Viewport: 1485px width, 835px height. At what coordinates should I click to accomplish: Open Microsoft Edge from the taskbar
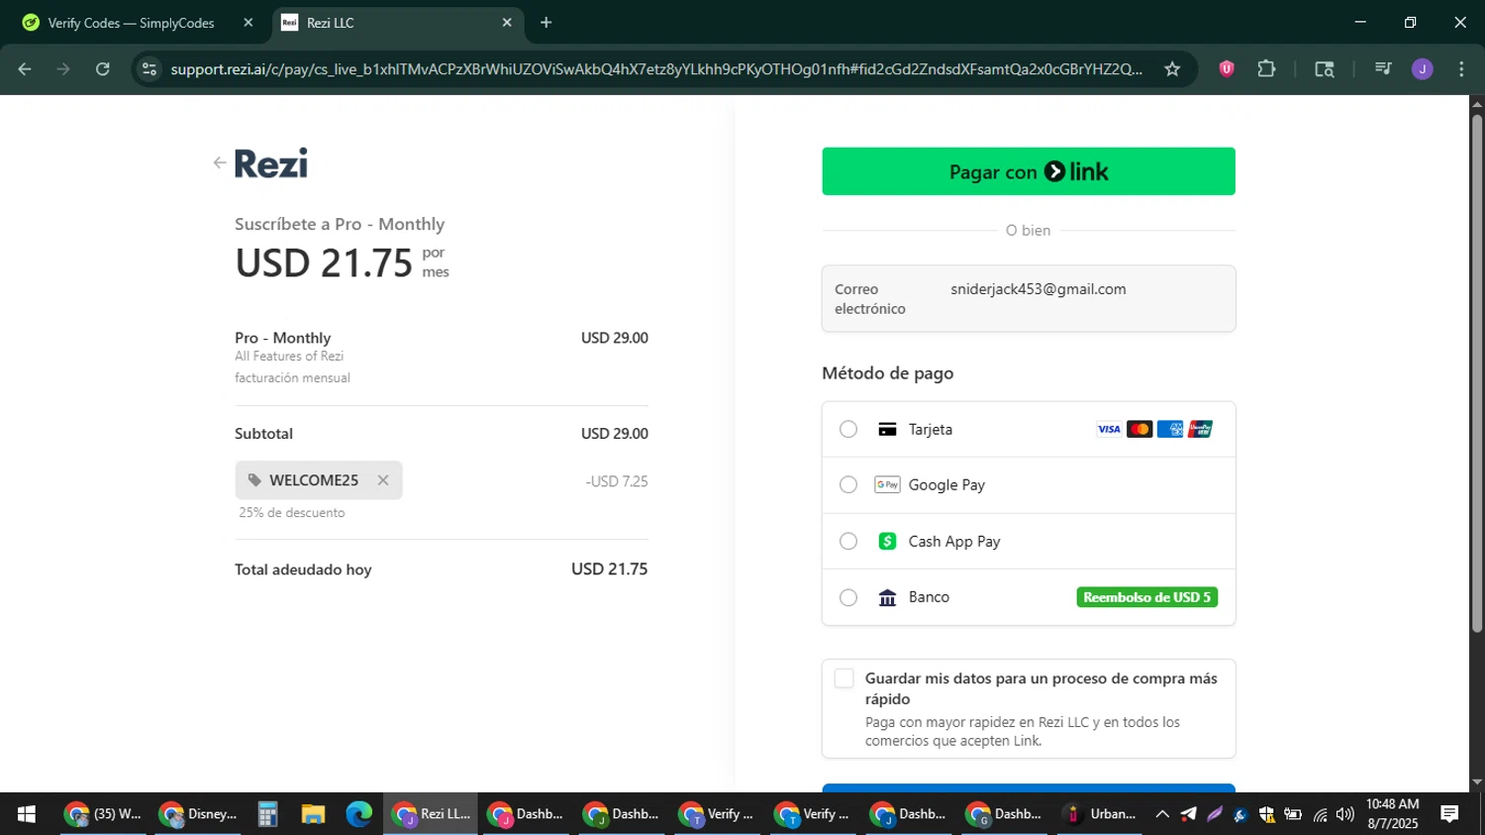358,814
